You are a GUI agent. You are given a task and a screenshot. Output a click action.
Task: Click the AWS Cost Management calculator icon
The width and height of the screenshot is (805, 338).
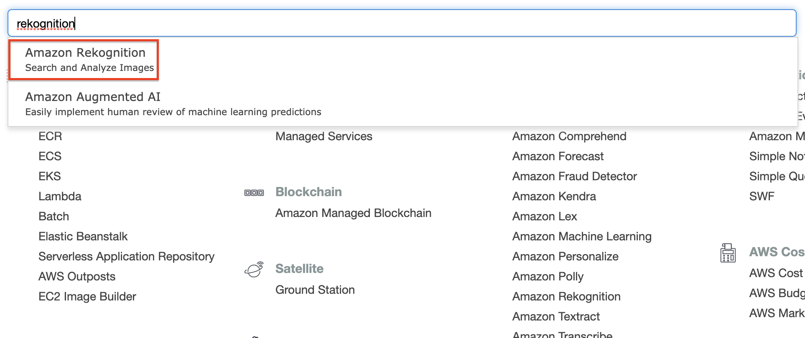coord(728,253)
